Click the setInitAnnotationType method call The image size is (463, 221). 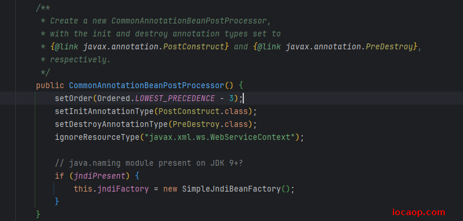click(104, 112)
